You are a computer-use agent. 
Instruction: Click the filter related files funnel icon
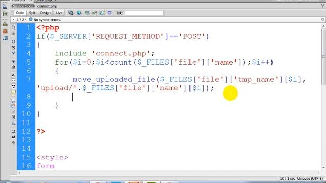point(322,6)
